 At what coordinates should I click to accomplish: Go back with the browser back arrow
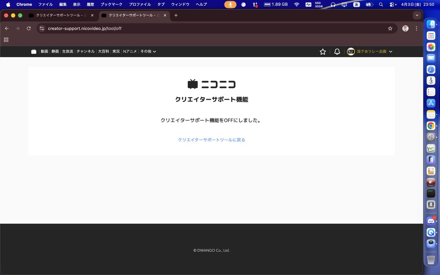point(7,28)
